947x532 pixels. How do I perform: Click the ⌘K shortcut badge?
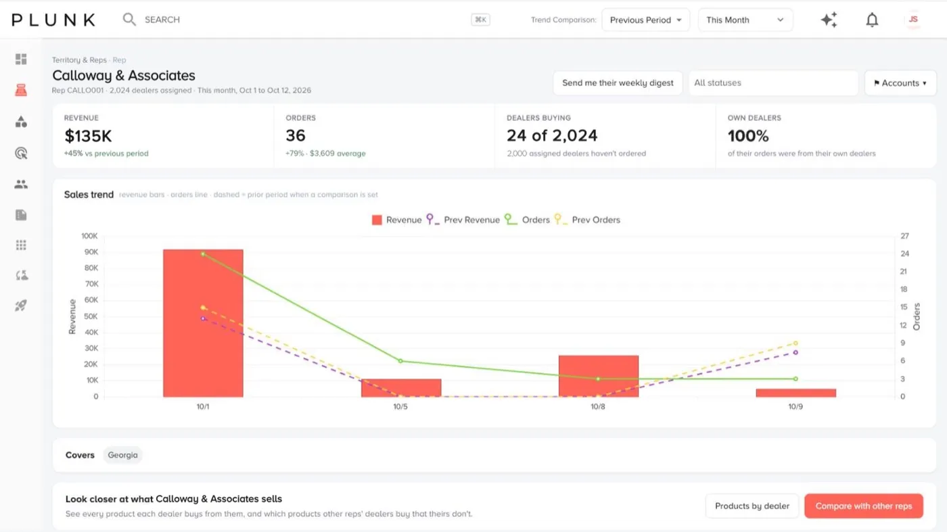(x=480, y=20)
